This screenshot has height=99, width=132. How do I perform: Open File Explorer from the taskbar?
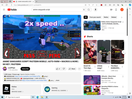[42, 97]
